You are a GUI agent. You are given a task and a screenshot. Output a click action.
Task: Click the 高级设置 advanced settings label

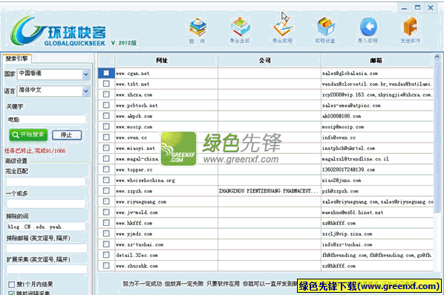click(16, 161)
